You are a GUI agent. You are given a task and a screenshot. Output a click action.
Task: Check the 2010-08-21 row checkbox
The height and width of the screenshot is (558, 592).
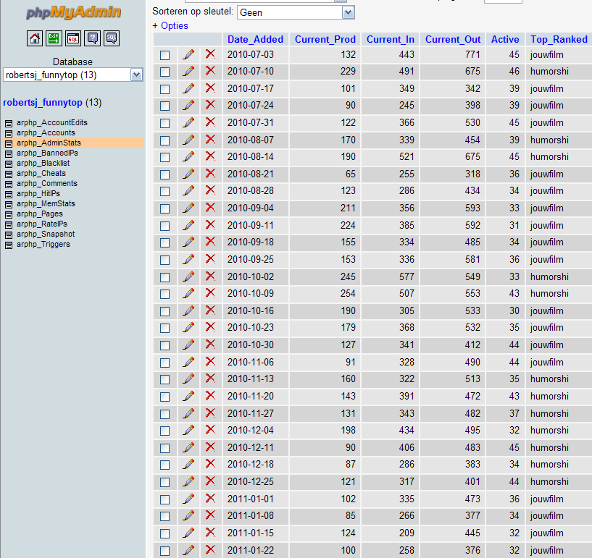pyautogui.click(x=165, y=174)
